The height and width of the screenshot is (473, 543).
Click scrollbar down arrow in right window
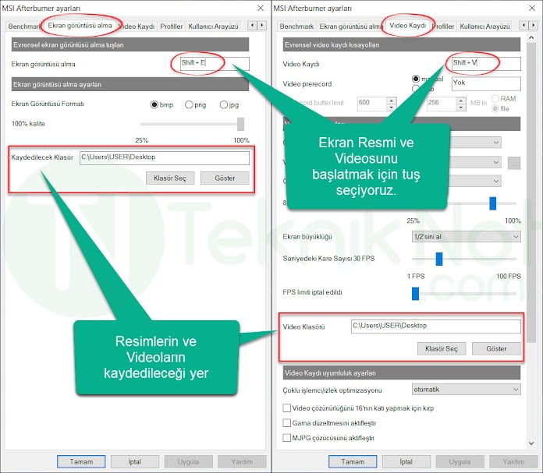531,443
